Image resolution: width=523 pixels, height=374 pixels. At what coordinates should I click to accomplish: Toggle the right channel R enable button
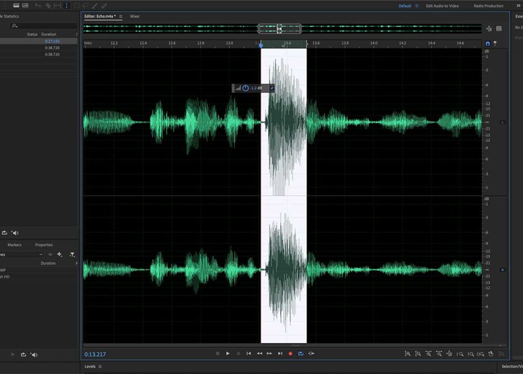tap(503, 269)
